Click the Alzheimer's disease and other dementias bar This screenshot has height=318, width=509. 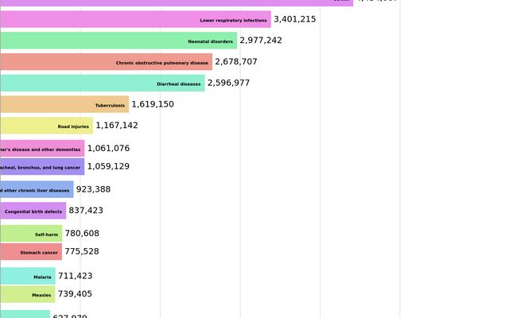click(41, 149)
